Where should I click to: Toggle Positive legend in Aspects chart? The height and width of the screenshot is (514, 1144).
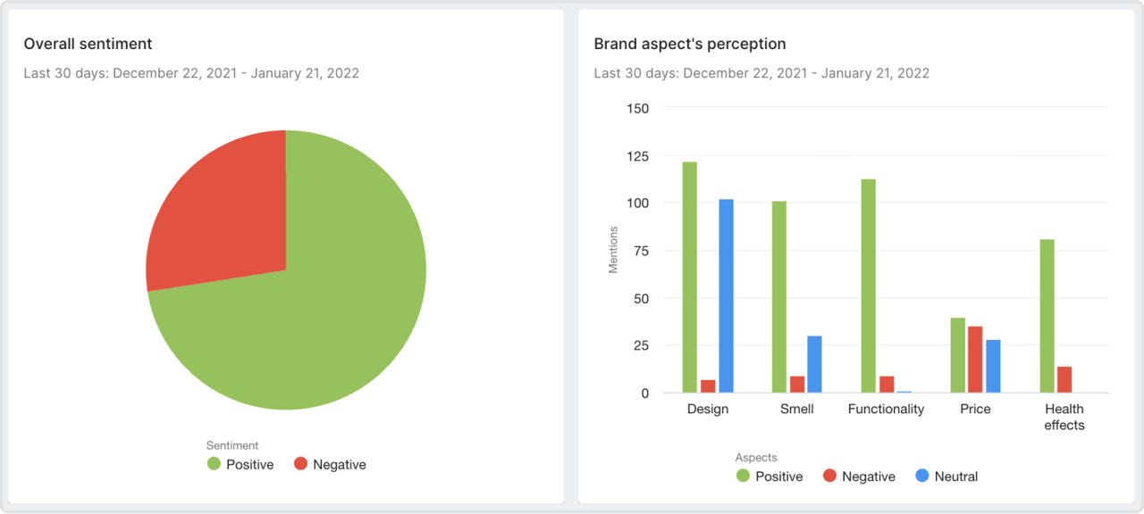tap(743, 477)
